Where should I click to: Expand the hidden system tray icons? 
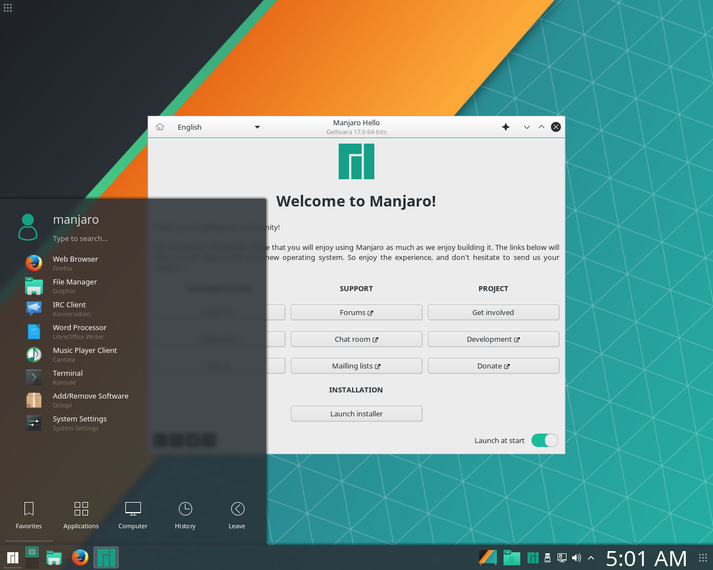pyautogui.click(x=590, y=557)
